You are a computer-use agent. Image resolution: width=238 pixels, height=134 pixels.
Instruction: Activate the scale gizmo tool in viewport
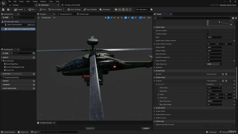[114, 17]
